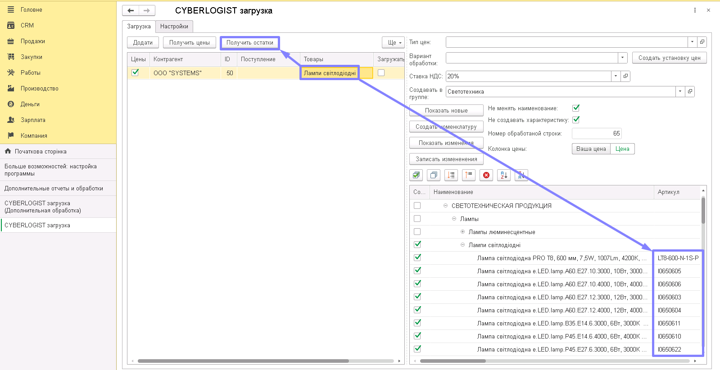Open Тип цен dropdown arrow
Screen dimensions: 720x370
(x=693, y=42)
